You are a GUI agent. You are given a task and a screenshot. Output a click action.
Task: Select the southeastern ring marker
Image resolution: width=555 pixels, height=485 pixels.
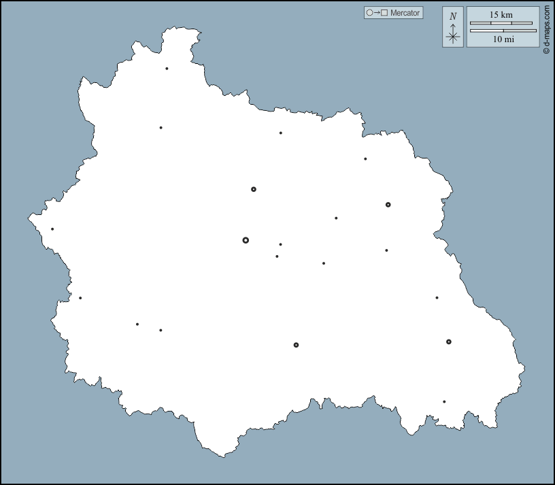point(449,341)
